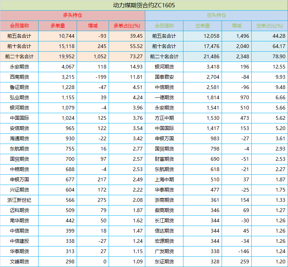
Task: Select the 广发期货 member name
Action: (164, 252)
